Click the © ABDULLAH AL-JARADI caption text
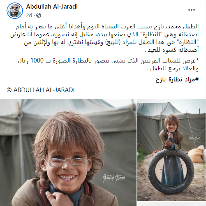Viewport: 206px width, 206px height. 41,90
